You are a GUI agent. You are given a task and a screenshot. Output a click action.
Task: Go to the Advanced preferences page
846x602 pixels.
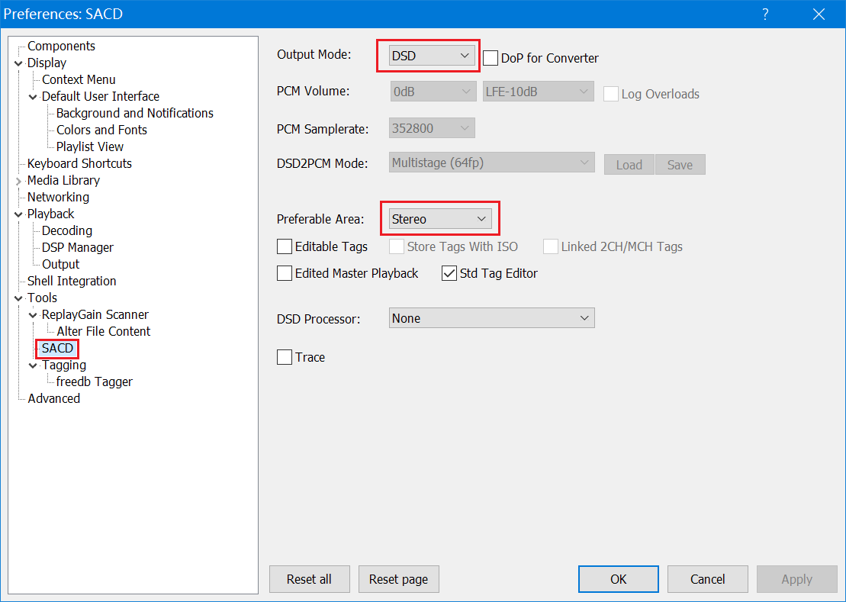click(53, 398)
